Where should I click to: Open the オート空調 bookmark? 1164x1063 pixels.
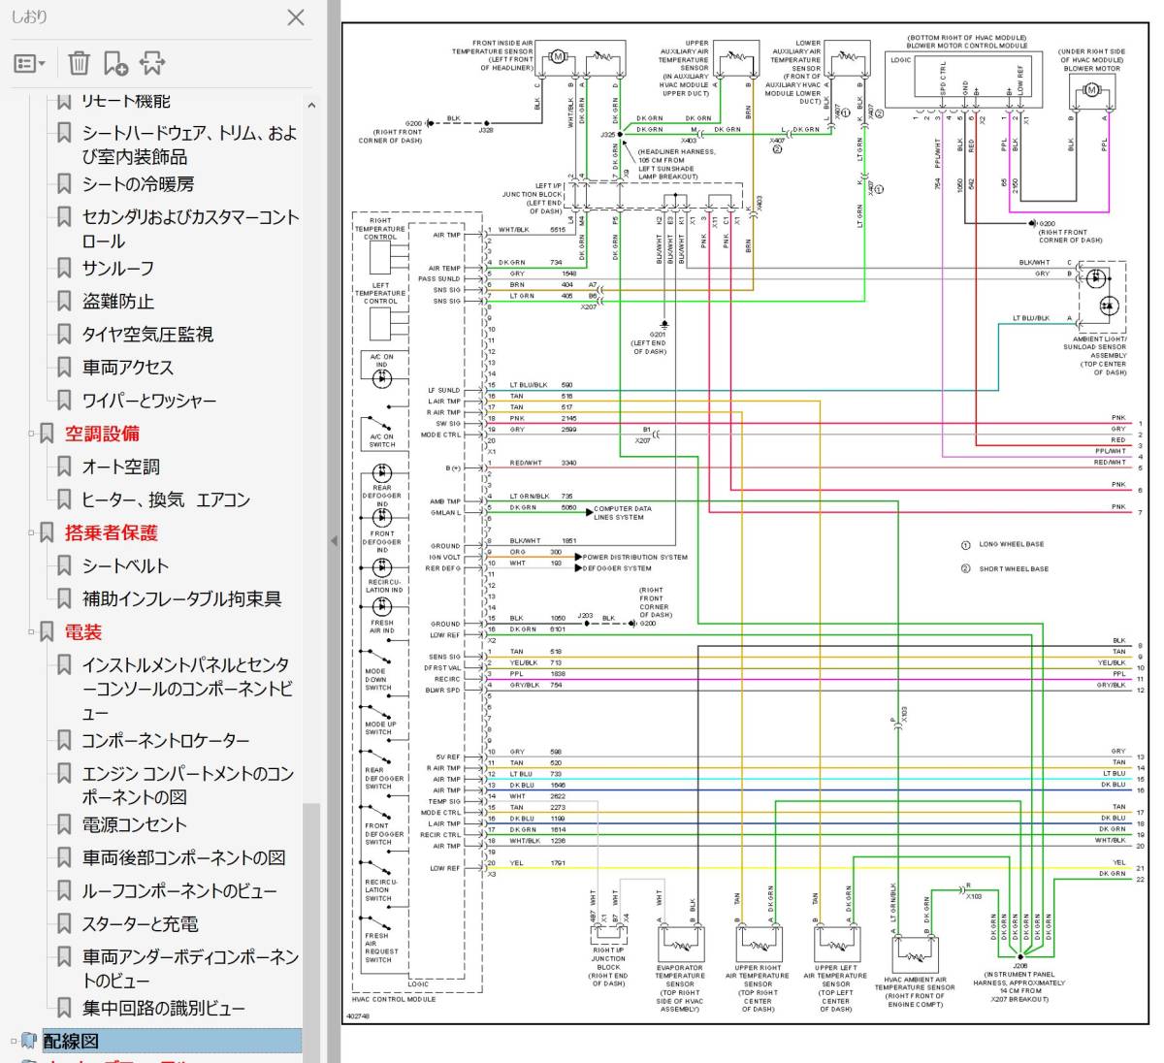pos(120,467)
